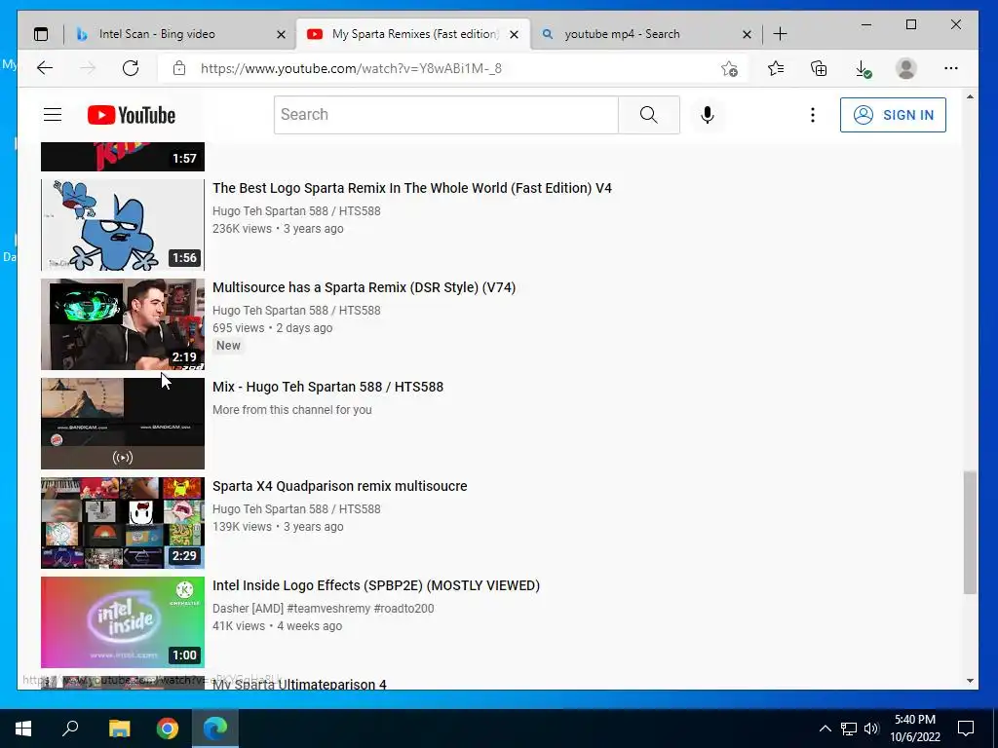Open the YouTube hamburger guide menu
998x748 pixels.
53,115
